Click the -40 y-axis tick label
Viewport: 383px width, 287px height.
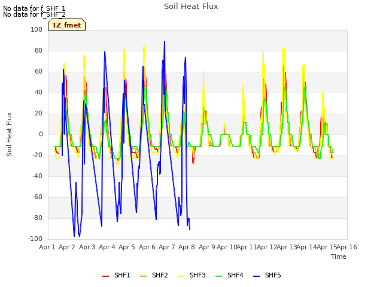37,176
